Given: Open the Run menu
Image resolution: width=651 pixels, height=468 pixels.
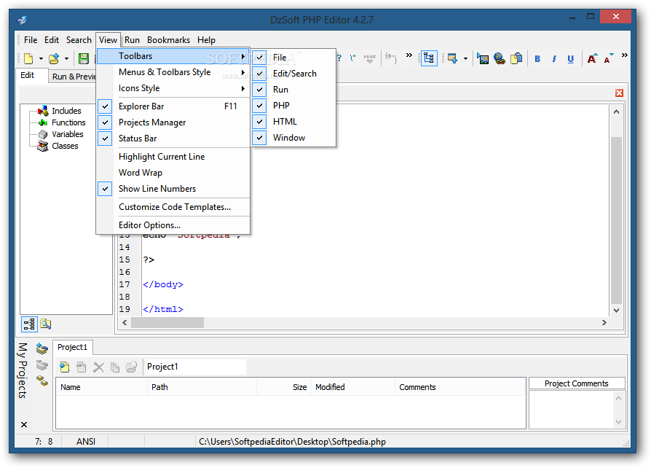Looking at the screenshot, I should (132, 40).
